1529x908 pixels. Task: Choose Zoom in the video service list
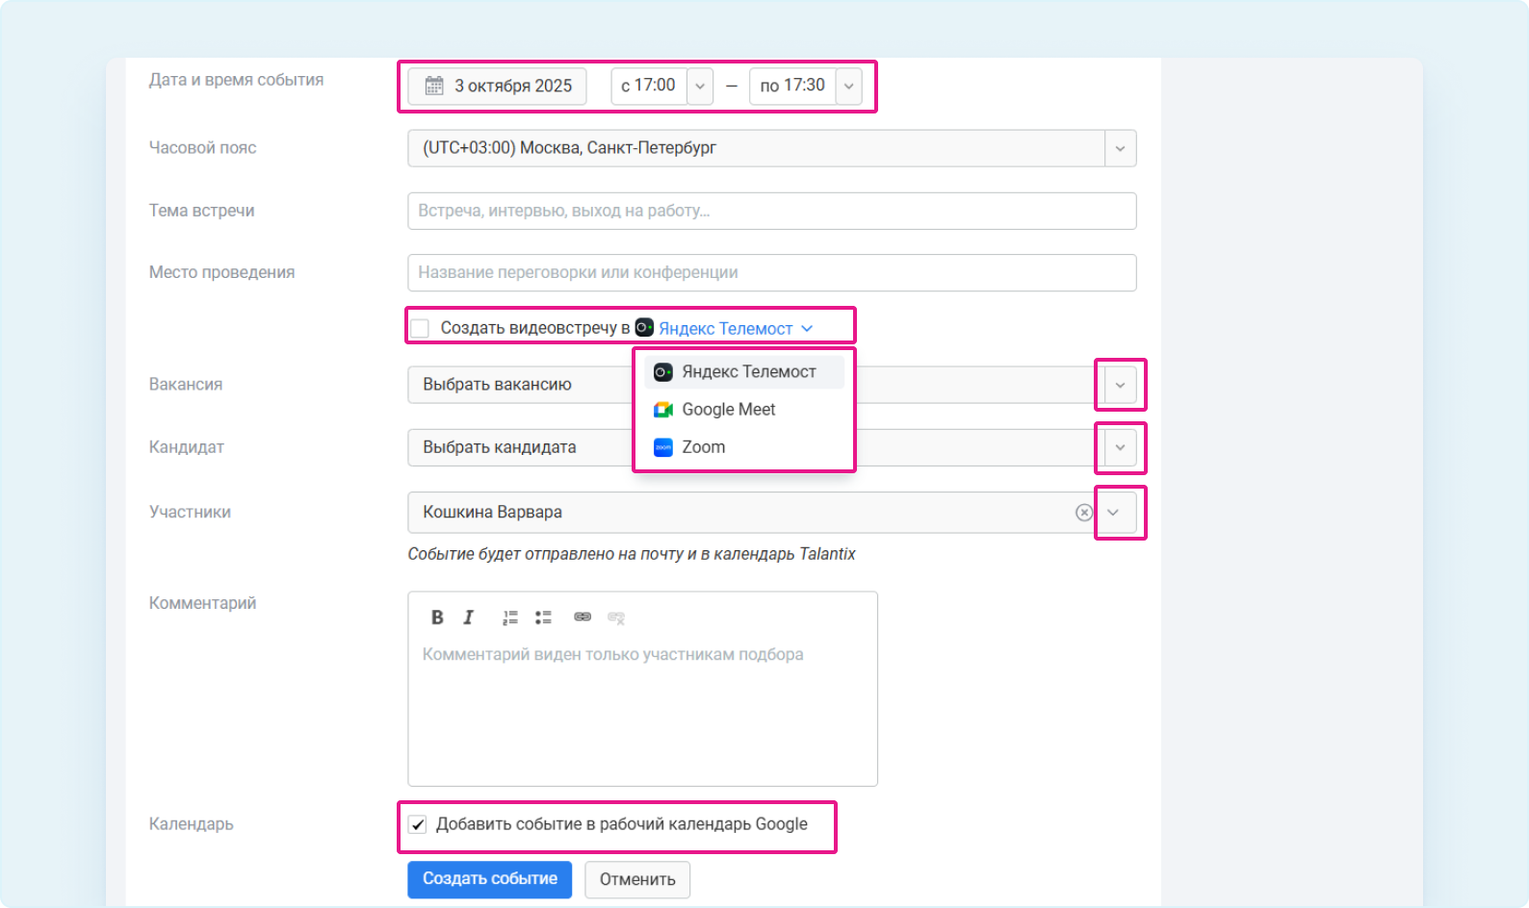[x=703, y=447]
